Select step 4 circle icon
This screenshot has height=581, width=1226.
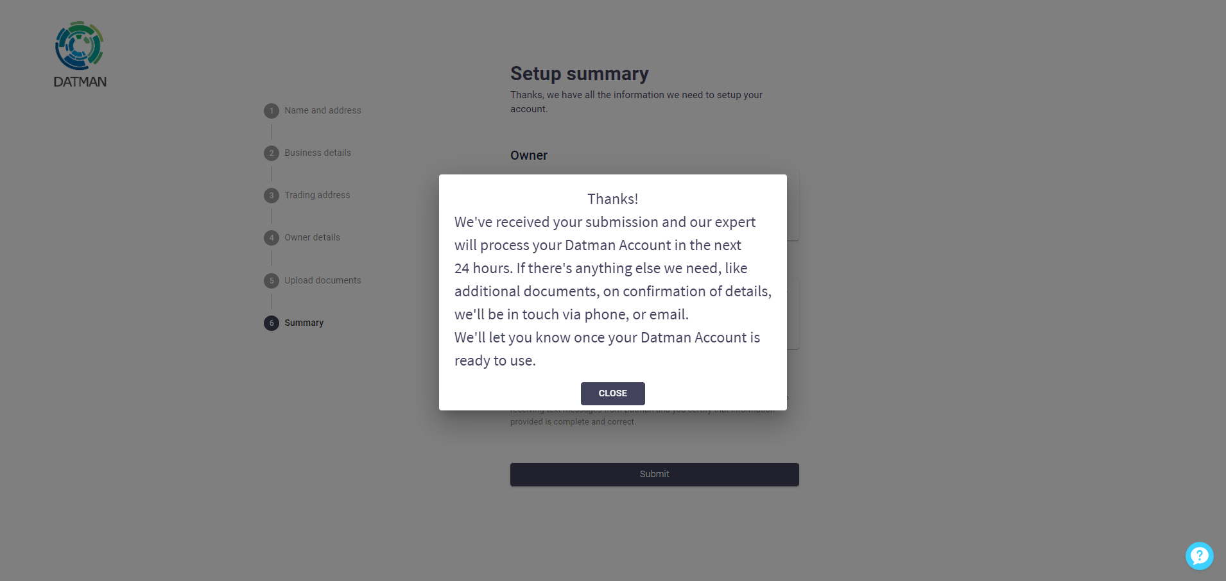click(272, 238)
